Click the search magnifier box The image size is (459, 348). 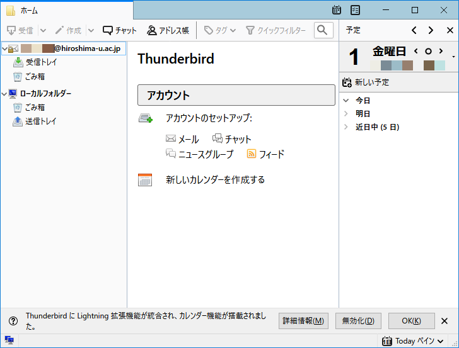tap(323, 30)
